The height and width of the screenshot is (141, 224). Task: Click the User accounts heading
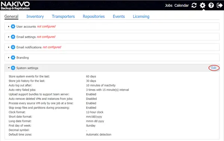[x=26, y=26]
